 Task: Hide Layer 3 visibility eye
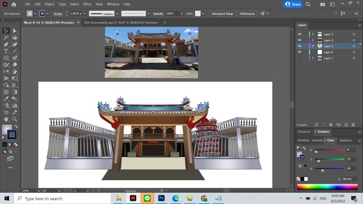point(299,34)
